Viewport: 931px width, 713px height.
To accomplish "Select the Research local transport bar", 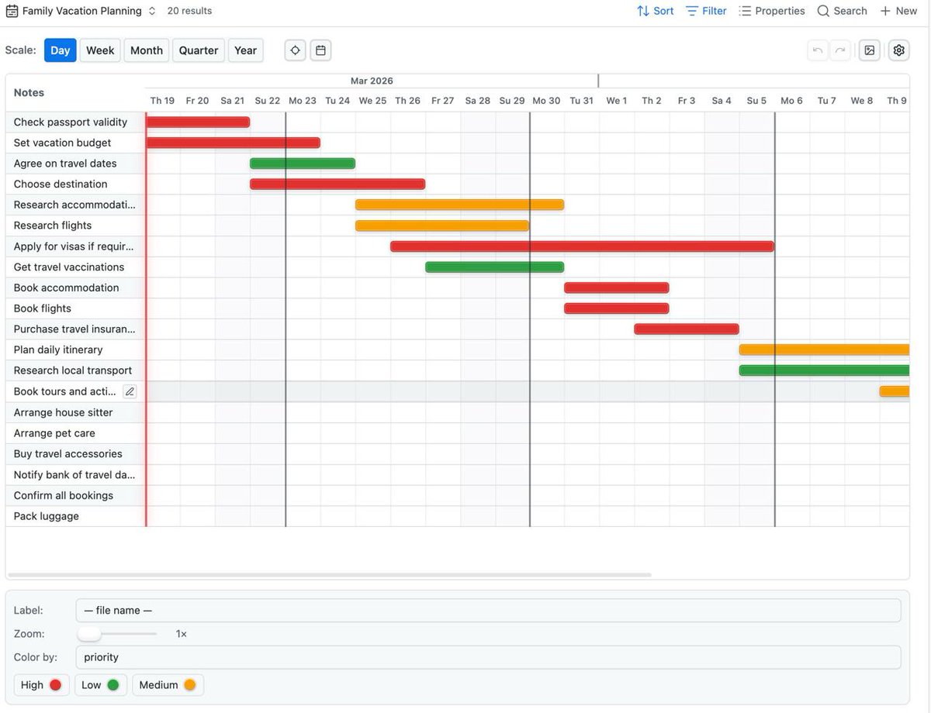I will coord(824,370).
